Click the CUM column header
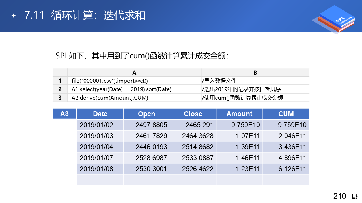 click(x=286, y=114)
